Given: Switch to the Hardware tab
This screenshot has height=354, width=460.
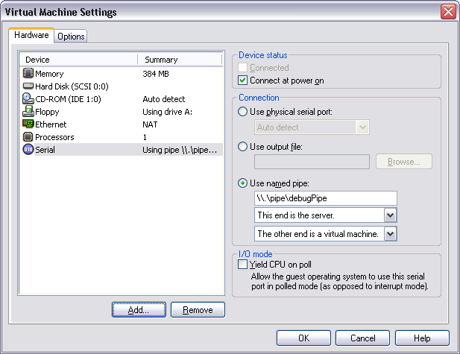Looking at the screenshot, I should [31, 35].
